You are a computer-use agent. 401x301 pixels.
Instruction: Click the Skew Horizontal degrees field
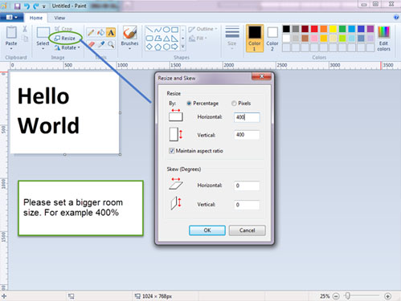(x=247, y=185)
